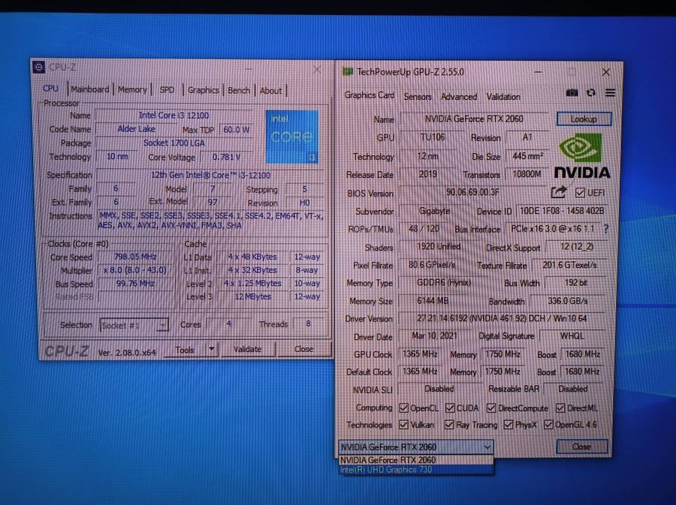Screen dimensions: 676x505
Task: Switch to the Mainboard tab in CPU-Z
Action: pyautogui.click(x=89, y=89)
